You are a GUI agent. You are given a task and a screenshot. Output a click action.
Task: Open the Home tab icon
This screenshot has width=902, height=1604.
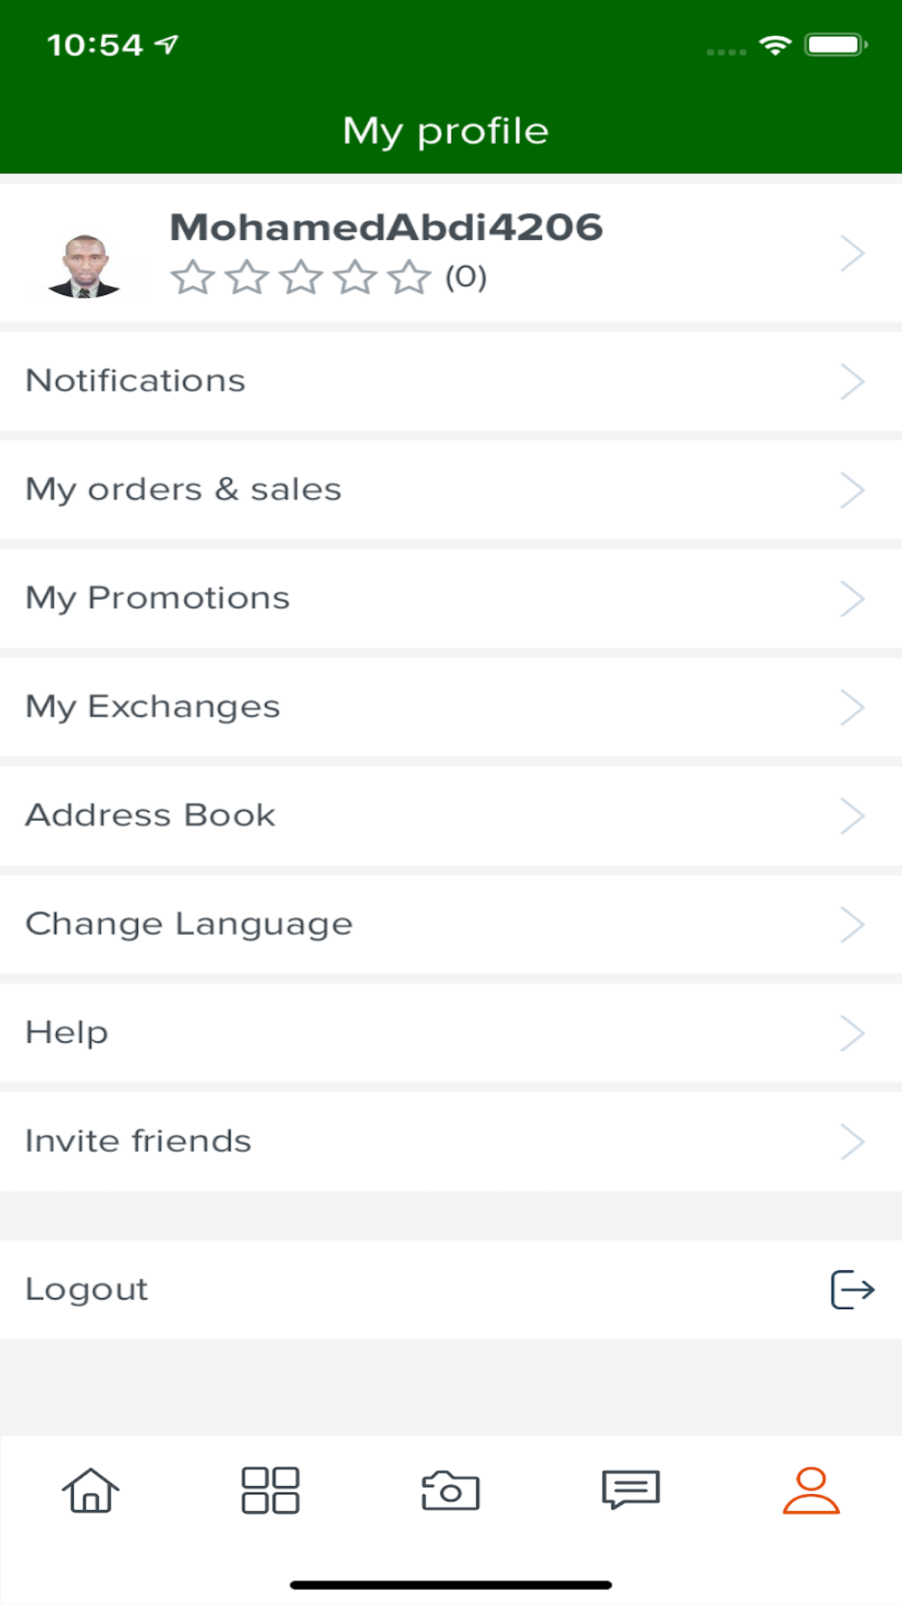(x=90, y=1489)
